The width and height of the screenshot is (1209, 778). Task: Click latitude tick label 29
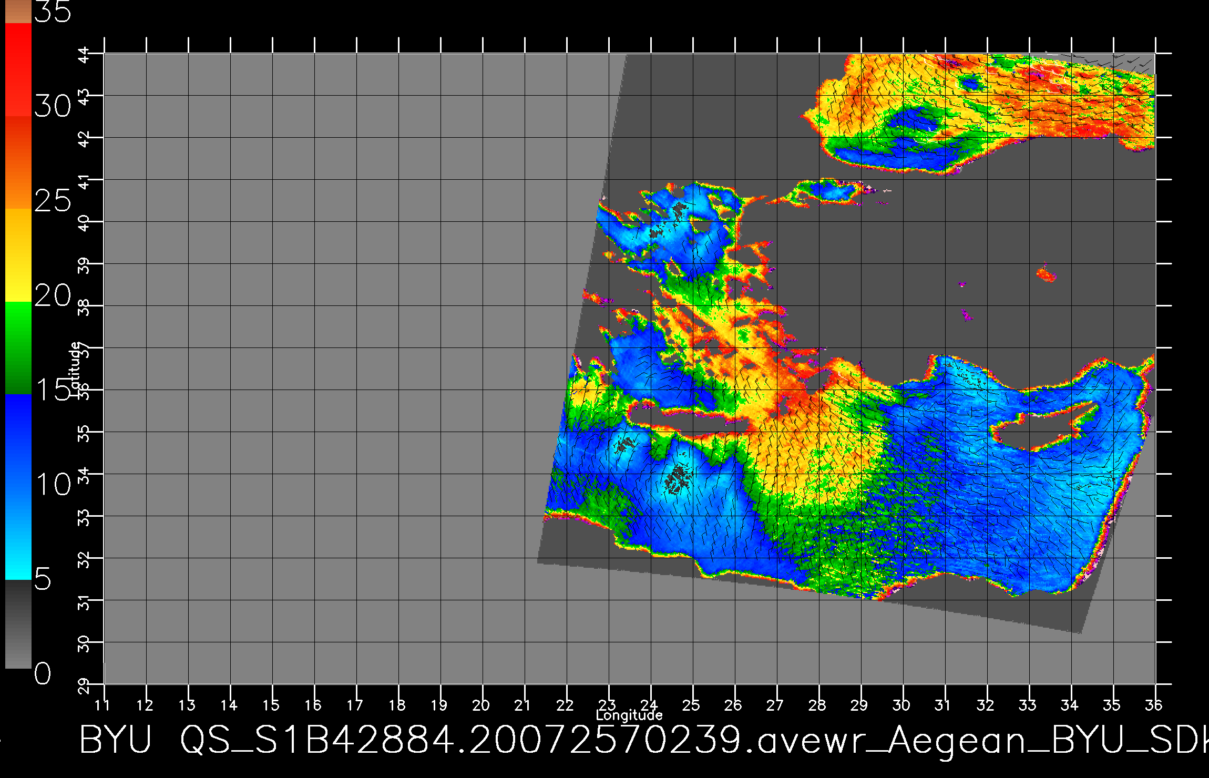point(84,686)
